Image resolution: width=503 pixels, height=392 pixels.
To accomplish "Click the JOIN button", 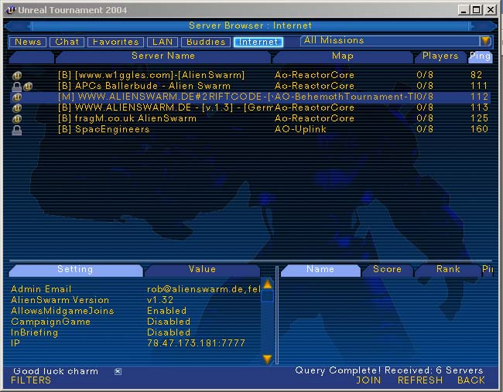I will pyautogui.click(x=368, y=380).
